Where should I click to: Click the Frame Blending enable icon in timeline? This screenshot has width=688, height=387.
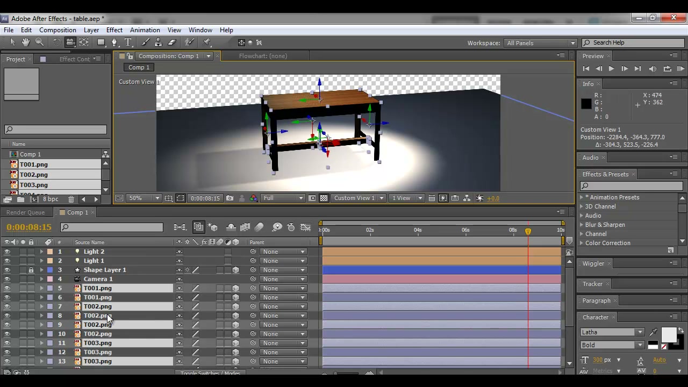[245, 227]
